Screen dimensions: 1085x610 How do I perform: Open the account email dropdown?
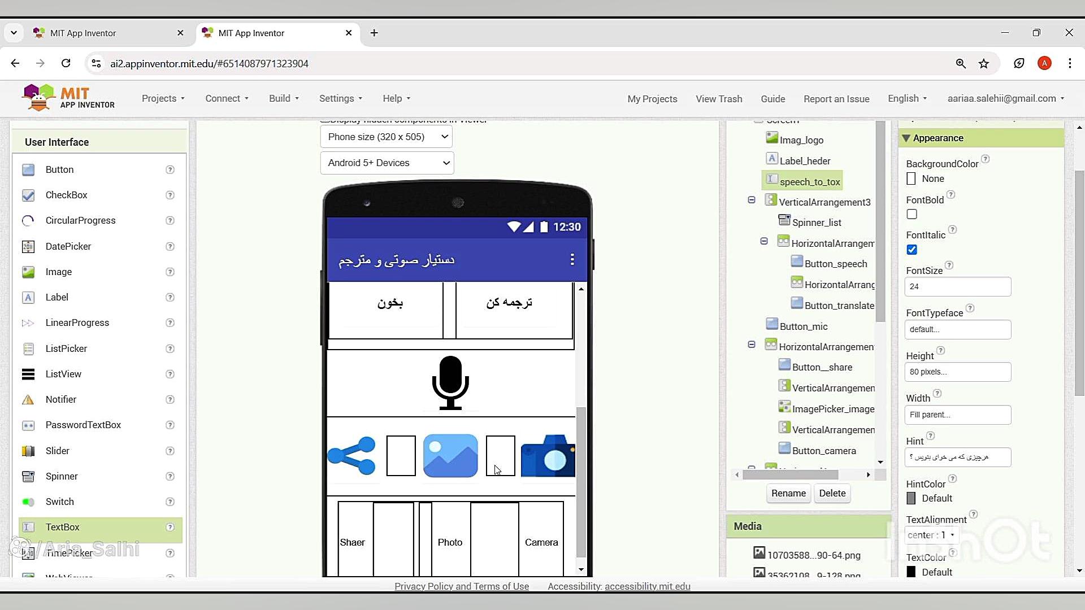[x=1006, y=98]
